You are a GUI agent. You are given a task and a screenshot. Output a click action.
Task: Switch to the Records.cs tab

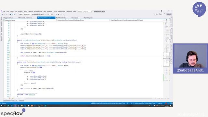[x=75, y=18]
